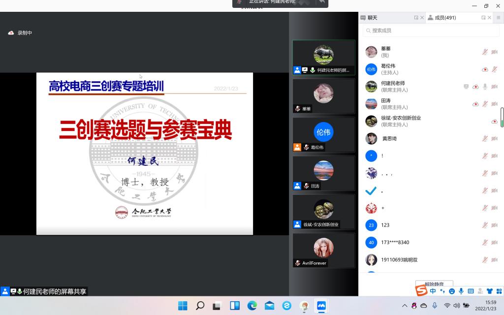This screenshot has height=315, width=504.
Task: Expand the system tray hidden icons chevron
Action: (405, 306)
